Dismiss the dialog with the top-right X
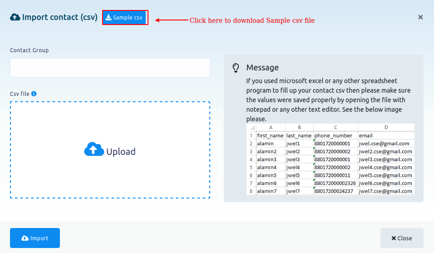Viewport: 434px width, 253px height. point(420,17)
